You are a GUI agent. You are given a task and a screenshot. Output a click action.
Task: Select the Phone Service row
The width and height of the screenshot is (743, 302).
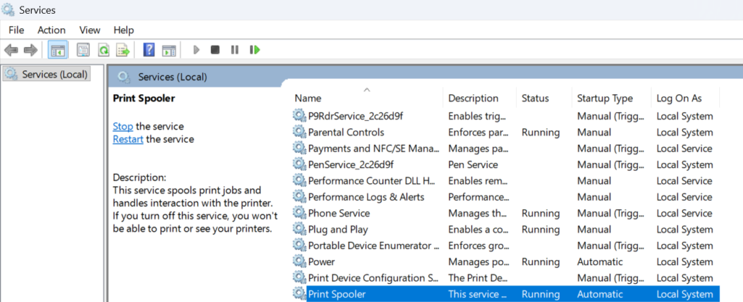506,213
